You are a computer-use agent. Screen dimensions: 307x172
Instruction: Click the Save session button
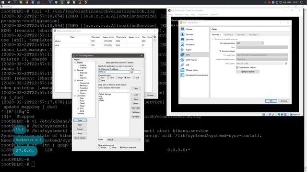[x=136, y=99]
